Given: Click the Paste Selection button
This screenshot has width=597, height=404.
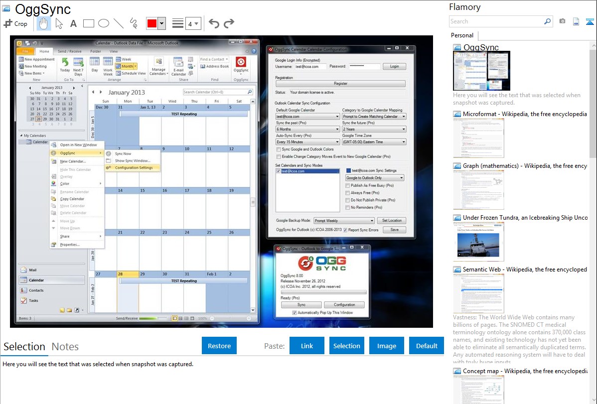Looking at the screenshot, I should click(x=346, y=346).
